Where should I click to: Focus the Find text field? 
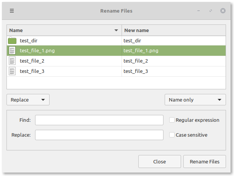(99, 120)
